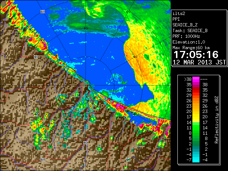Screen dimensions: 228x171
Task: Click the 'ilts2' radar name text
Action: 179,14
